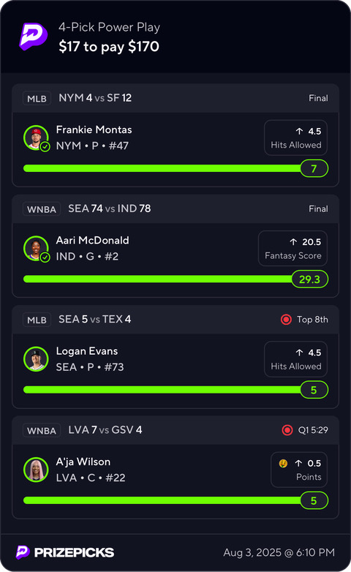351x572 pixels.
Task: Click the 29.3 progress bar value
Action: point(310,279)
